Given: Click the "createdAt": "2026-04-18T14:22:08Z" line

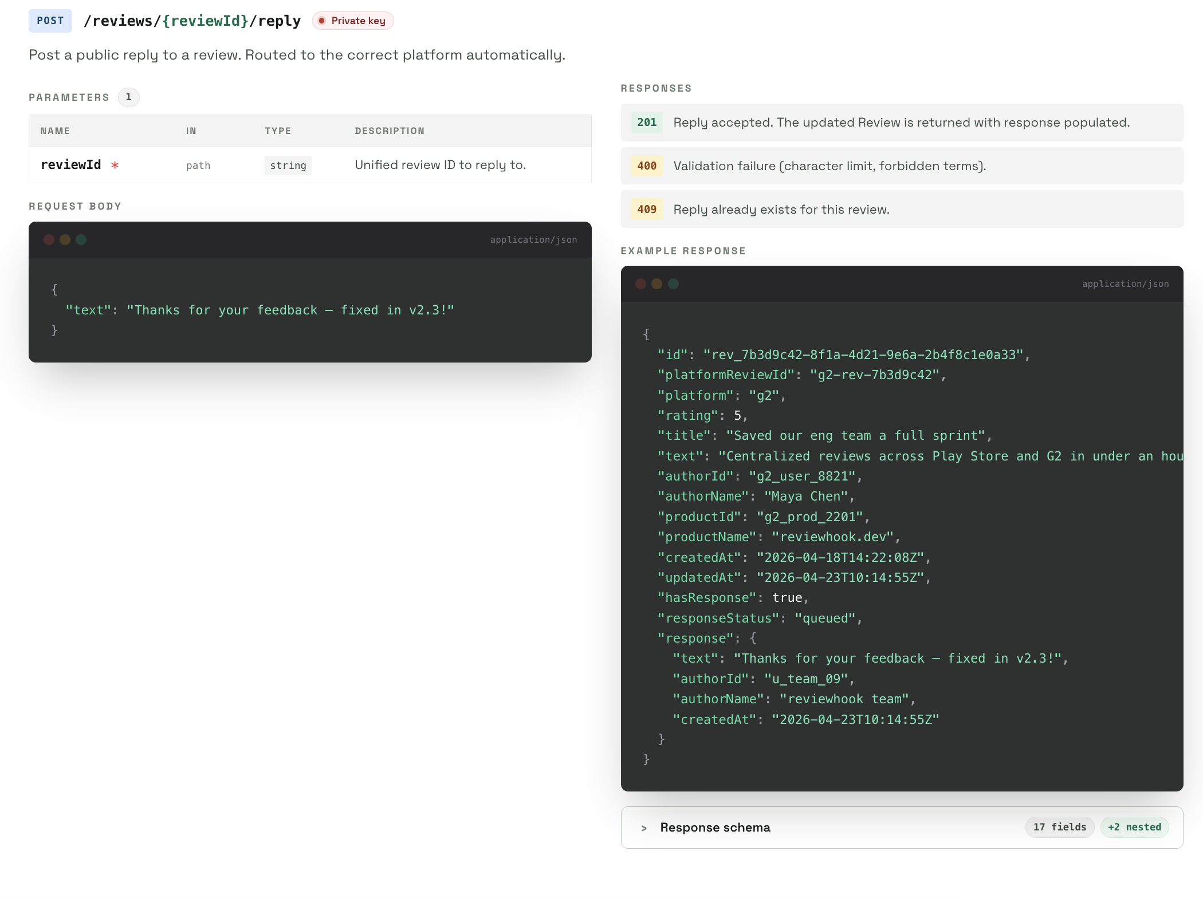Looking at the screenshot, I should (795, 557).
